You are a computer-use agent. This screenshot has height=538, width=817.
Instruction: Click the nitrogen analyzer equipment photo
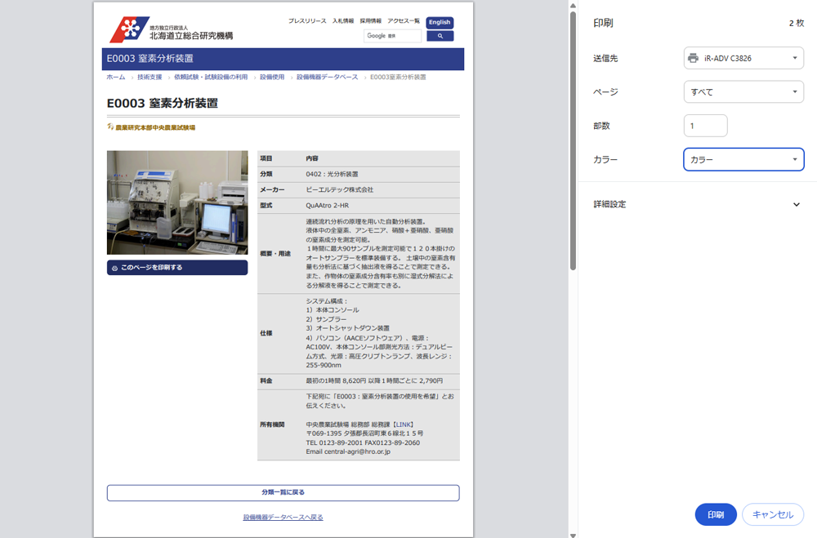pos(177,202)
